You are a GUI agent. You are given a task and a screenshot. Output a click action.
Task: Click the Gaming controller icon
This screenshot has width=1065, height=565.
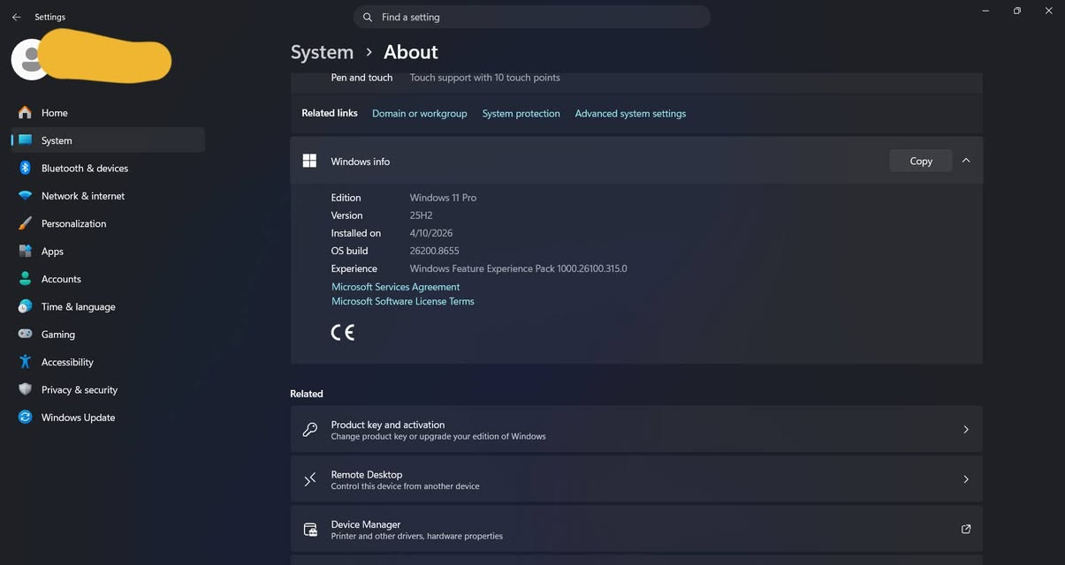(x=25, y=335)
